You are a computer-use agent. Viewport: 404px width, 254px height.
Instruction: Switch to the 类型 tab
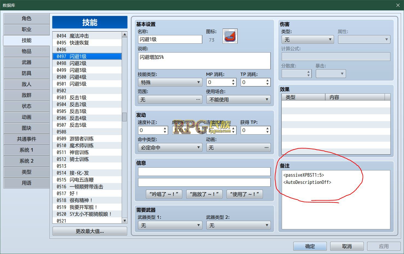(27, 172)
